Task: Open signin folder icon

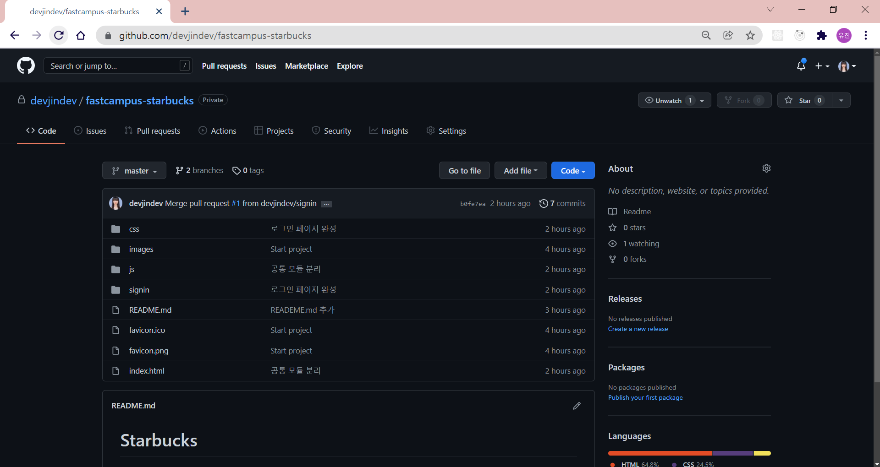Action: [x=115, y=290]
